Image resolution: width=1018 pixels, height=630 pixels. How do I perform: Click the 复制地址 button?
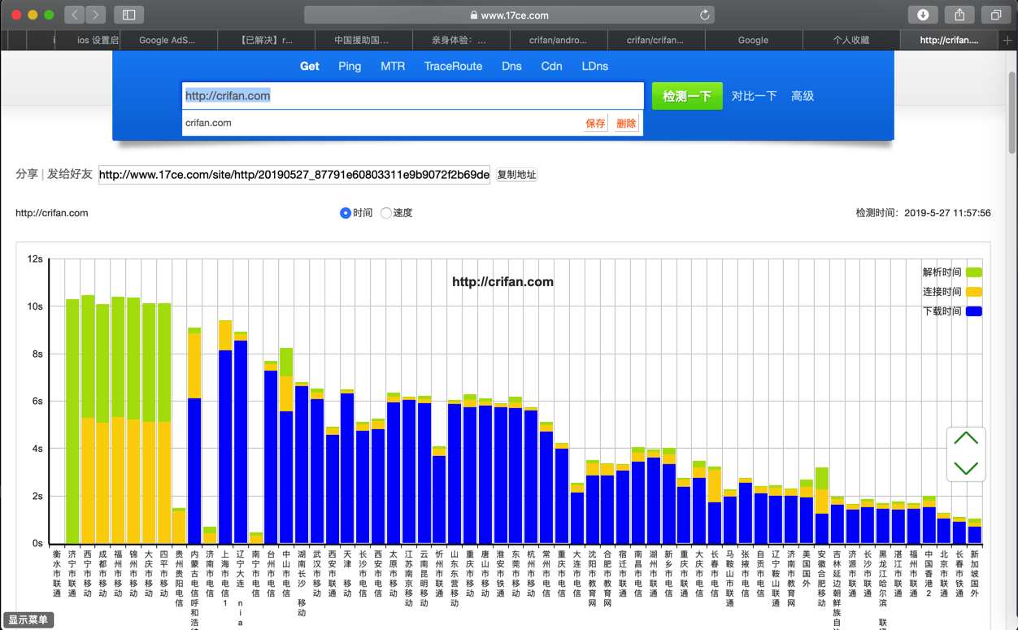pyautogui.click(x=516, y=175)
